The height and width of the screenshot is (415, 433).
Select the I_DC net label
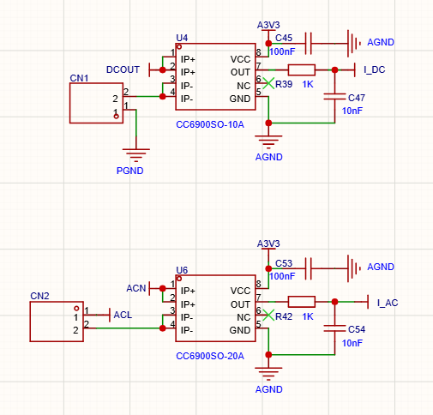(375, 69)
